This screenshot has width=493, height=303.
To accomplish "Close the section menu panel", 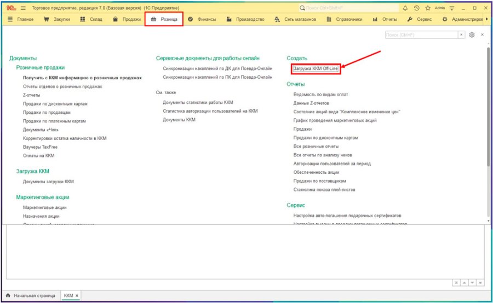I will click(482, 35).
